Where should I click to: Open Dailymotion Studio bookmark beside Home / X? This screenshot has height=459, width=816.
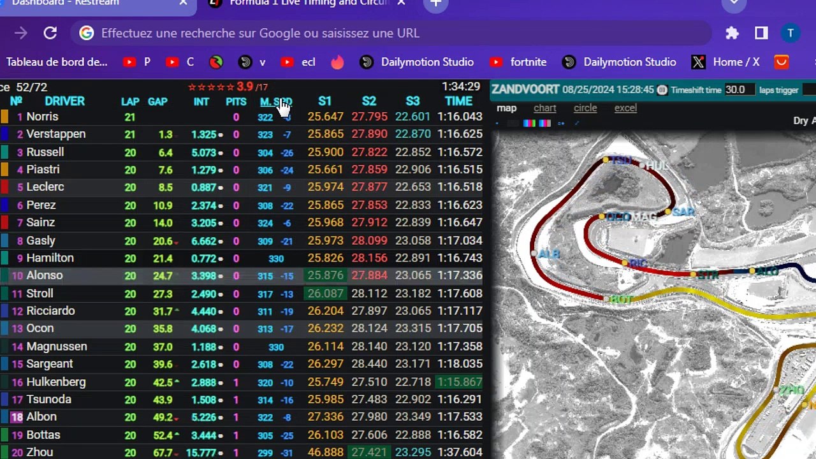click(619, 62)
